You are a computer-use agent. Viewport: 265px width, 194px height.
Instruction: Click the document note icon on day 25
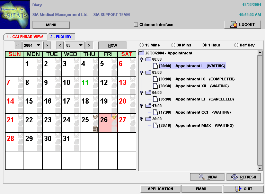pos(95,129)
